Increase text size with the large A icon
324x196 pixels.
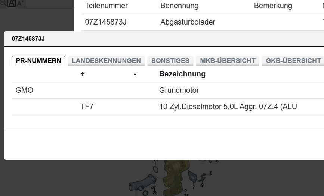tap(12, 3)
